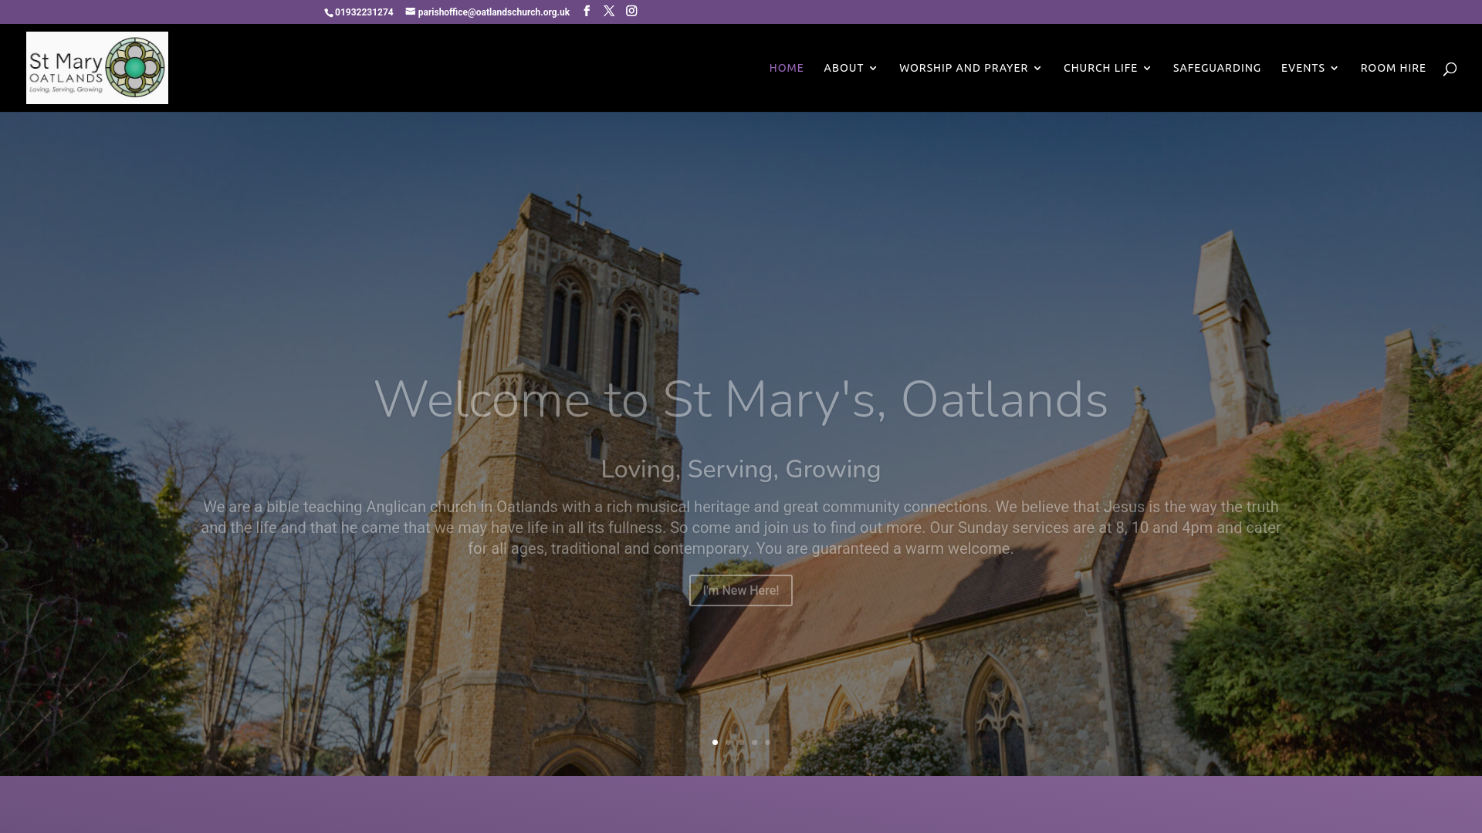The height and width of the screenshot is (833, 1482).
Task: Select the fifth slide indicator dot
Action: coord(767,743)
